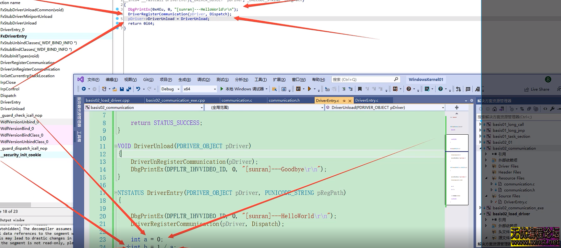Viewport: 561px width, 248px height.
Task: Click the Open File folder icon
Action: pos(114,89)
